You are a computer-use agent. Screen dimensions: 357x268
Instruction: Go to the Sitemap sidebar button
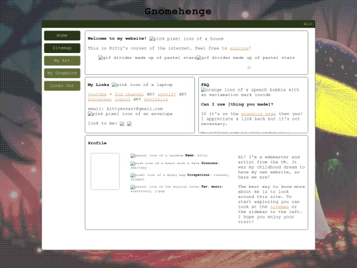(62, 48)
